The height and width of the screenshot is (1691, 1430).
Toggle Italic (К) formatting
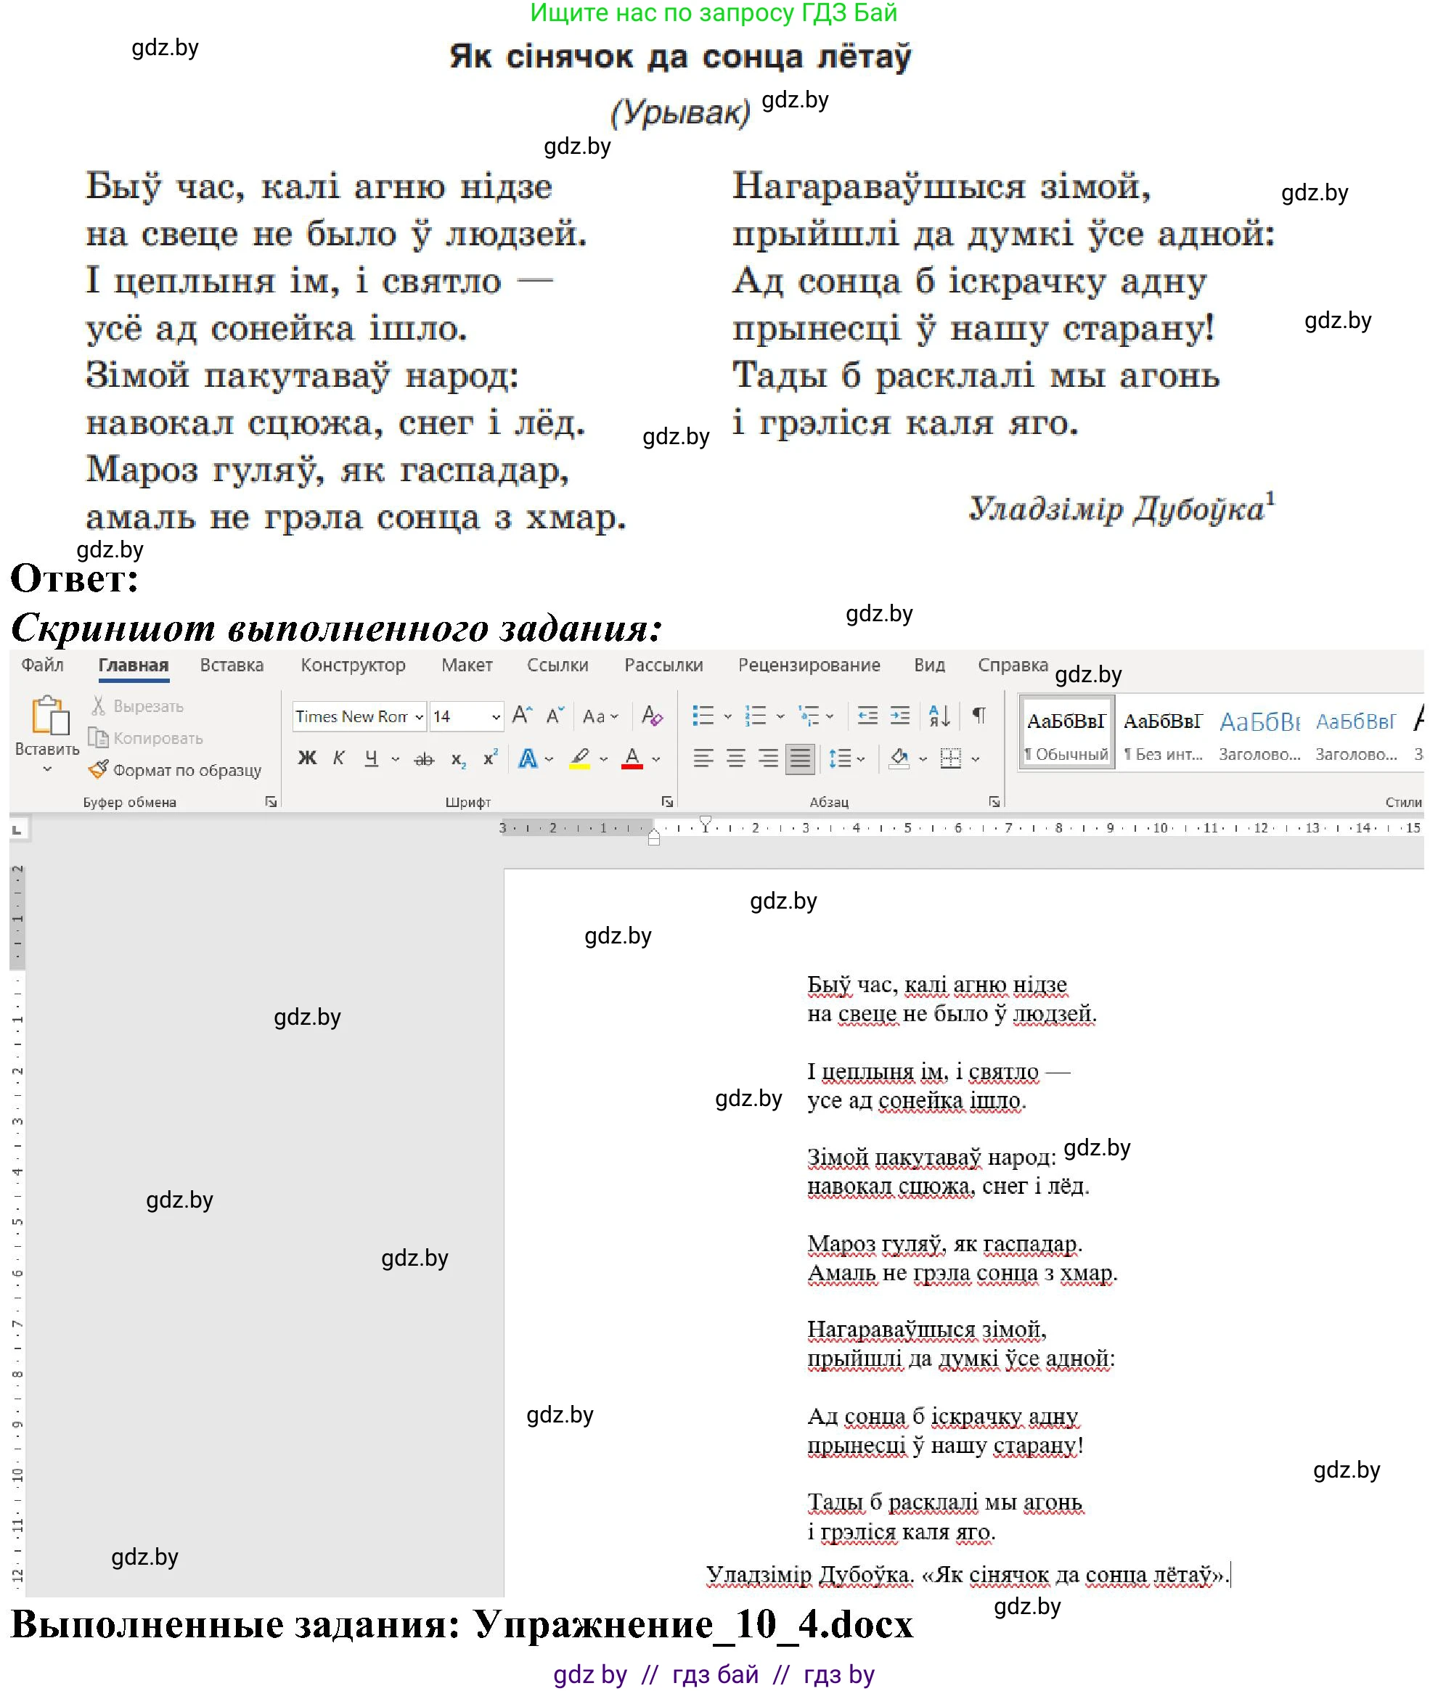coord(339,758)
